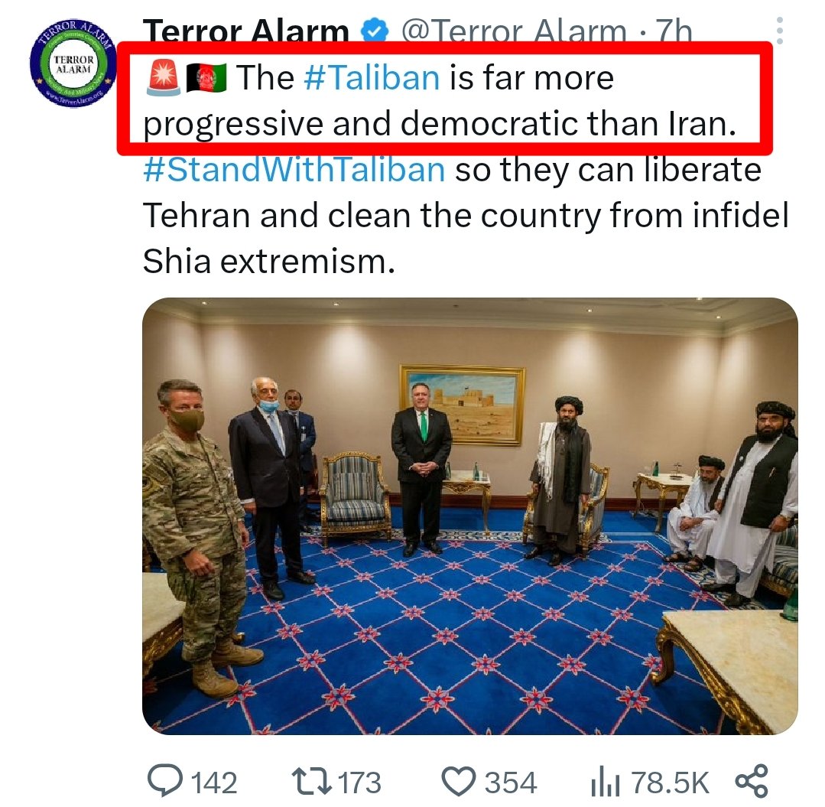Click the 173 reposts count
The height and width of the screenshot is (807, 825).
click(359, 783)
